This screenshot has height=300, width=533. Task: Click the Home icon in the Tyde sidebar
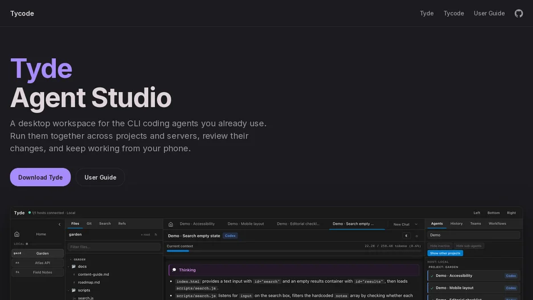17,234
